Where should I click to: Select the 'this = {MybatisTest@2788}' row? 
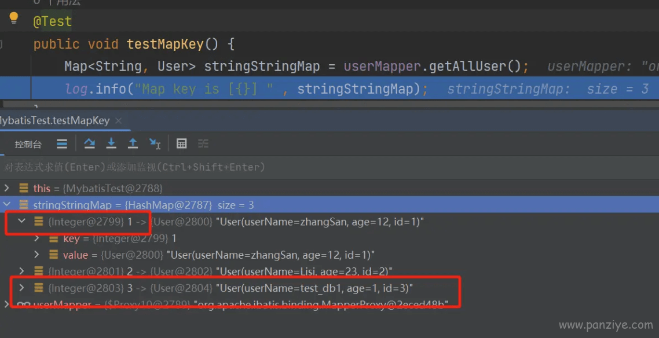tap(329, 188)
